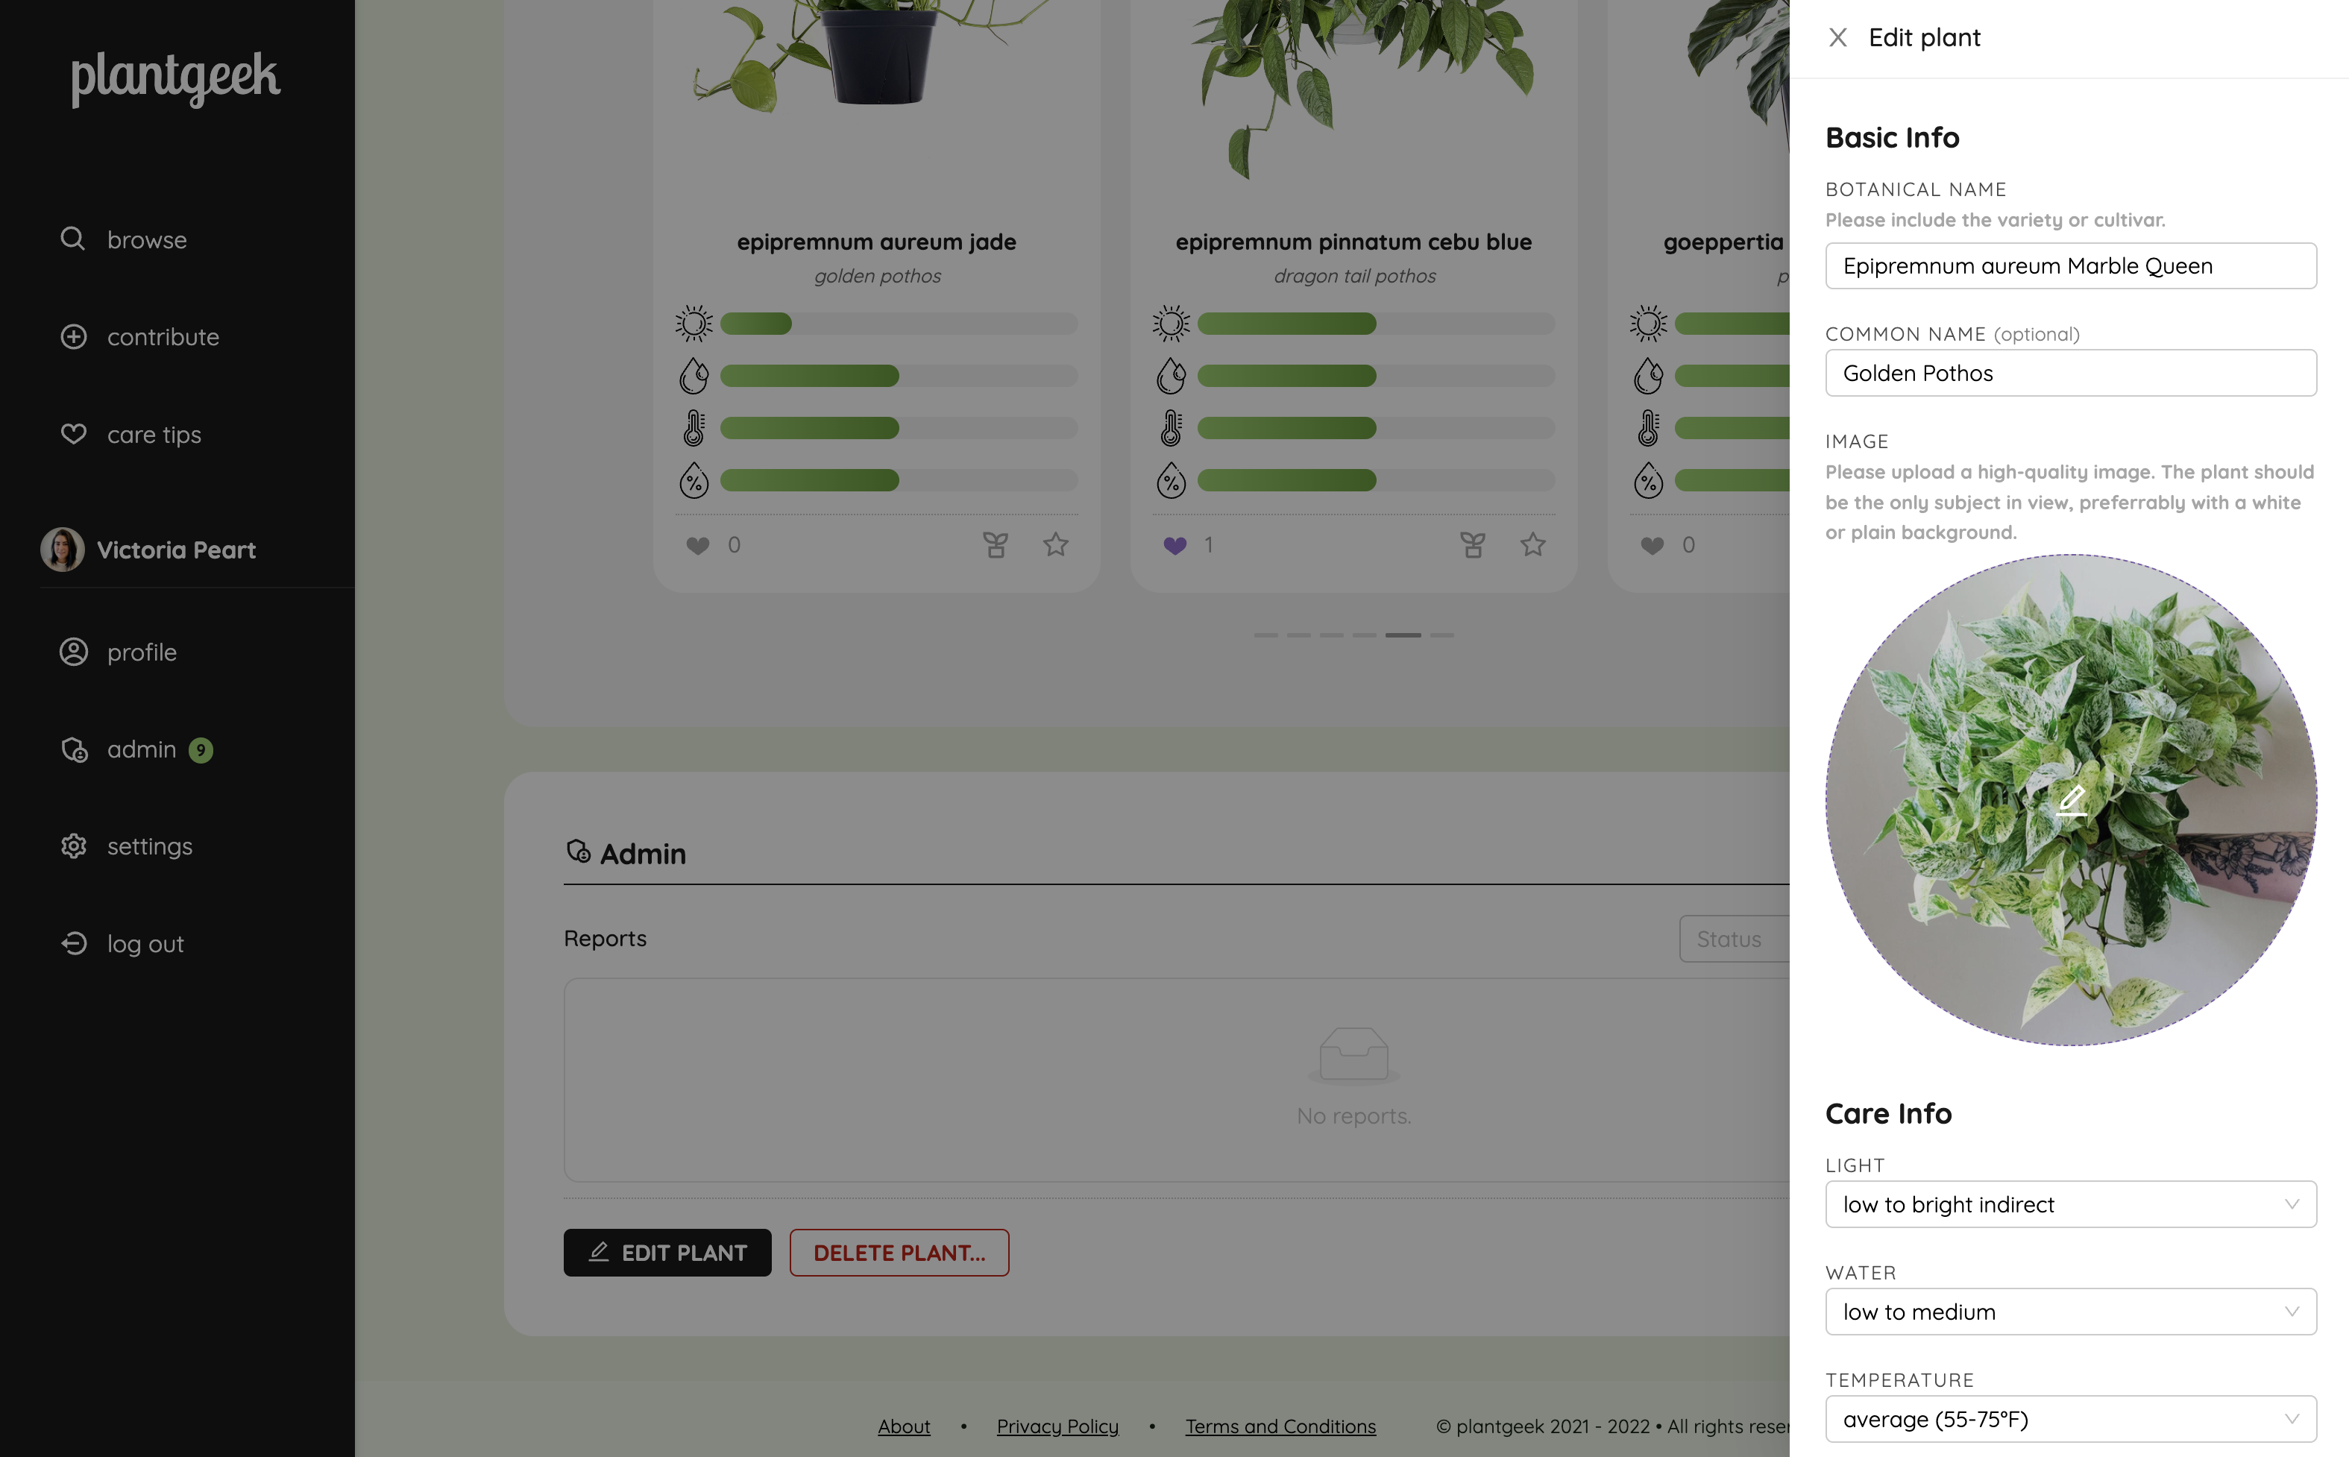Click the pencil icon on plant image

coord(2072,800)
